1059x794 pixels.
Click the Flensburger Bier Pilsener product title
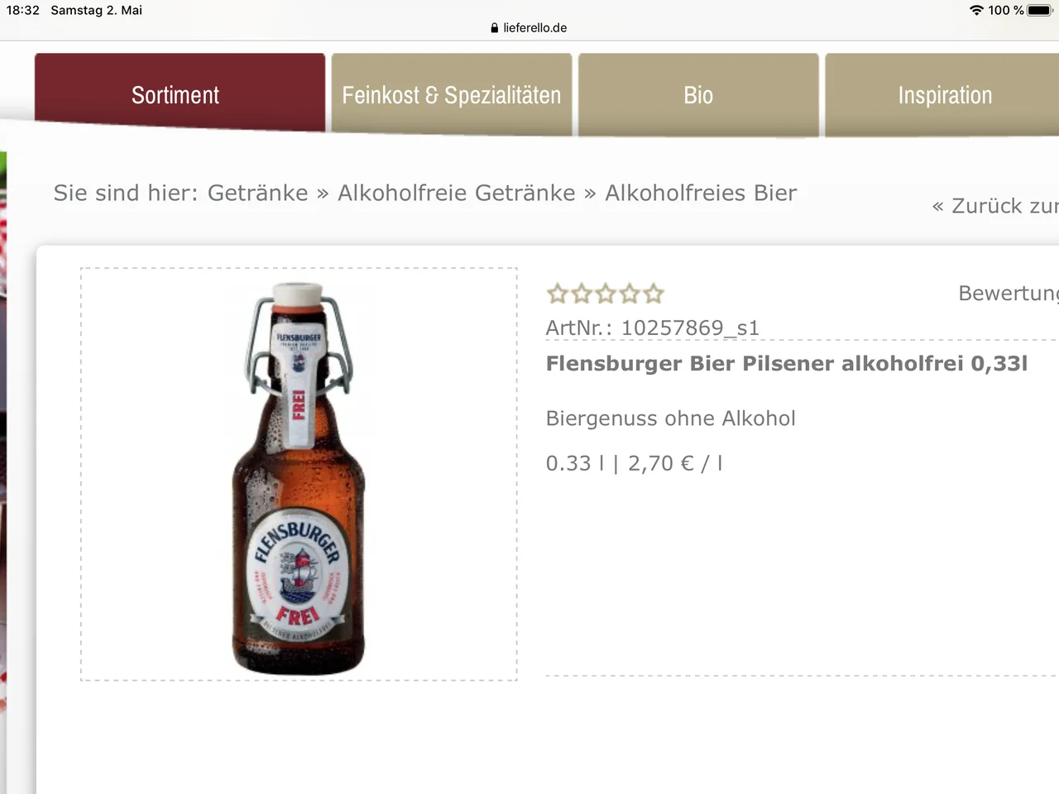click(x=786, y=363)
